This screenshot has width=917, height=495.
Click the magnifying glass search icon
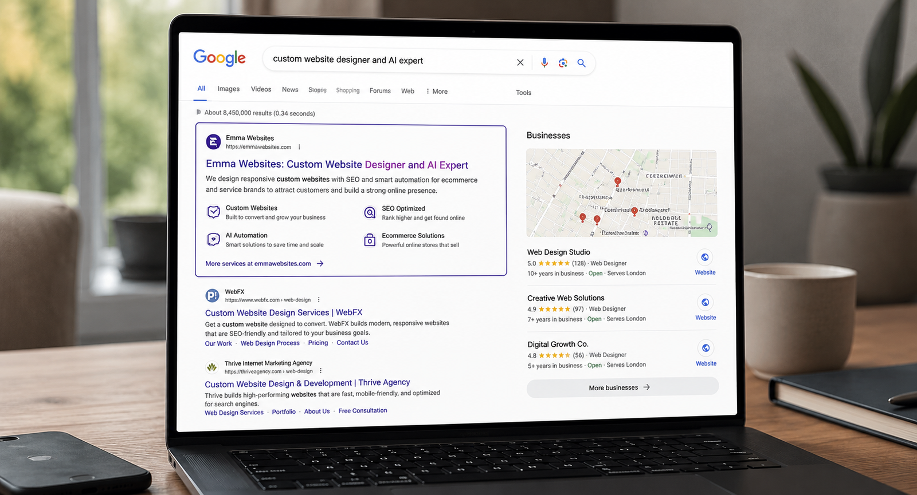[581, 63]
